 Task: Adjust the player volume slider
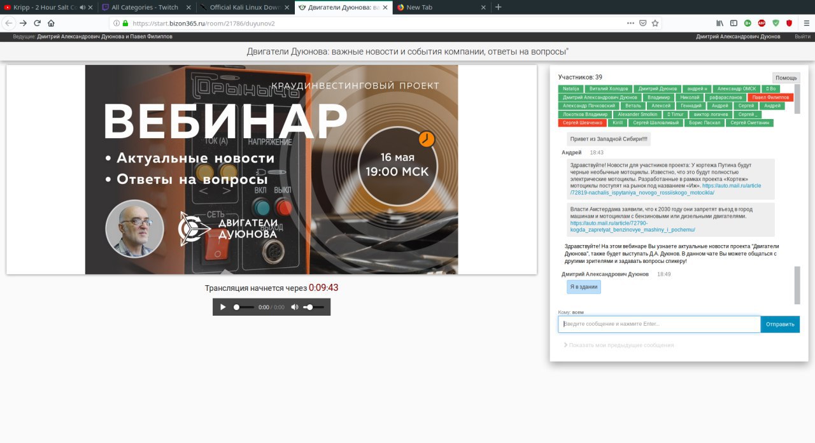point(313,307)
